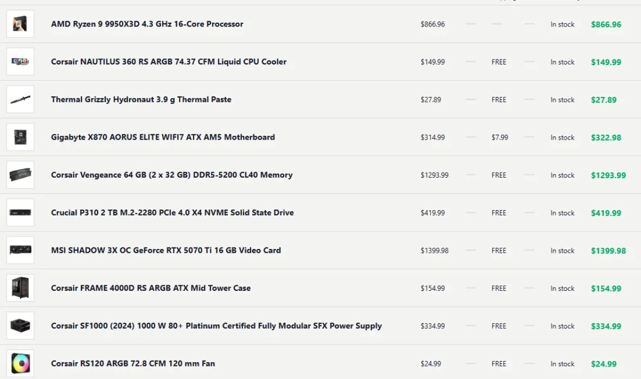The height and width of the screenshot is (379, 641).
Task: Click FREE shipping for the Corsair SF1000 supply
Action: [499, 326]
